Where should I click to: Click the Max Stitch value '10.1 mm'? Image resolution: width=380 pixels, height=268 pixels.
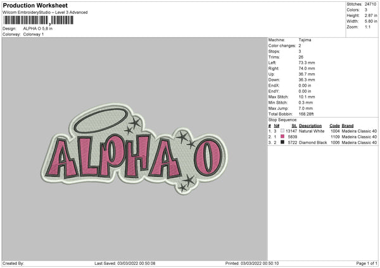(x=307, y=97)
